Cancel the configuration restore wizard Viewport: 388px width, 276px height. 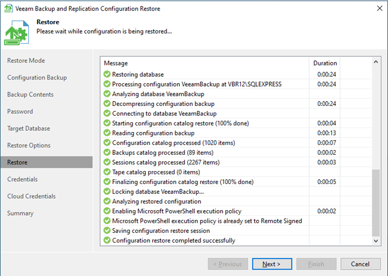coord(361,264)
